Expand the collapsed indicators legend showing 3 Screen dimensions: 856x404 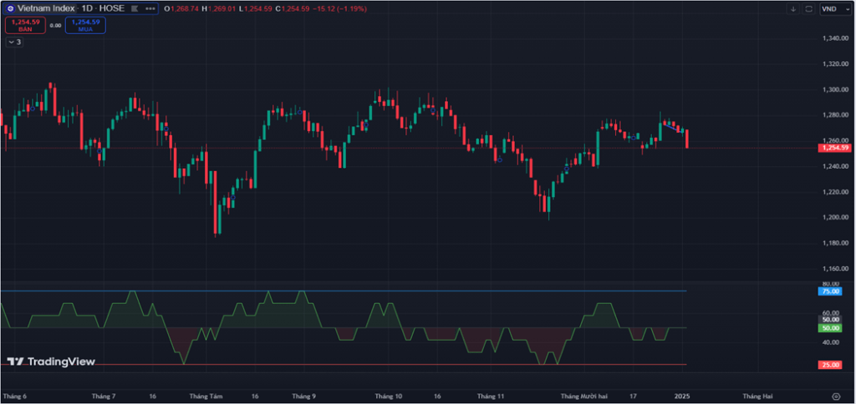(14, 41)
